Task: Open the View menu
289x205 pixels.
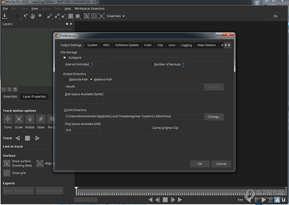Action: (35, 9)
